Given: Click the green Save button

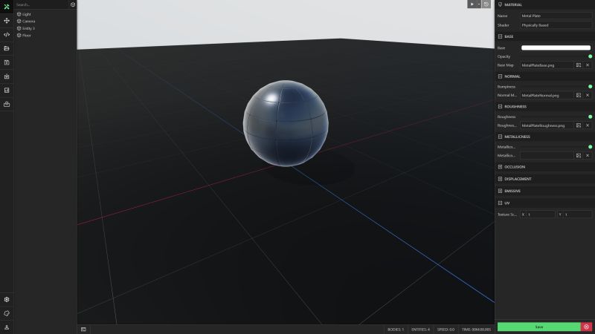Looking at the screenshot, I should pos(538,327).
